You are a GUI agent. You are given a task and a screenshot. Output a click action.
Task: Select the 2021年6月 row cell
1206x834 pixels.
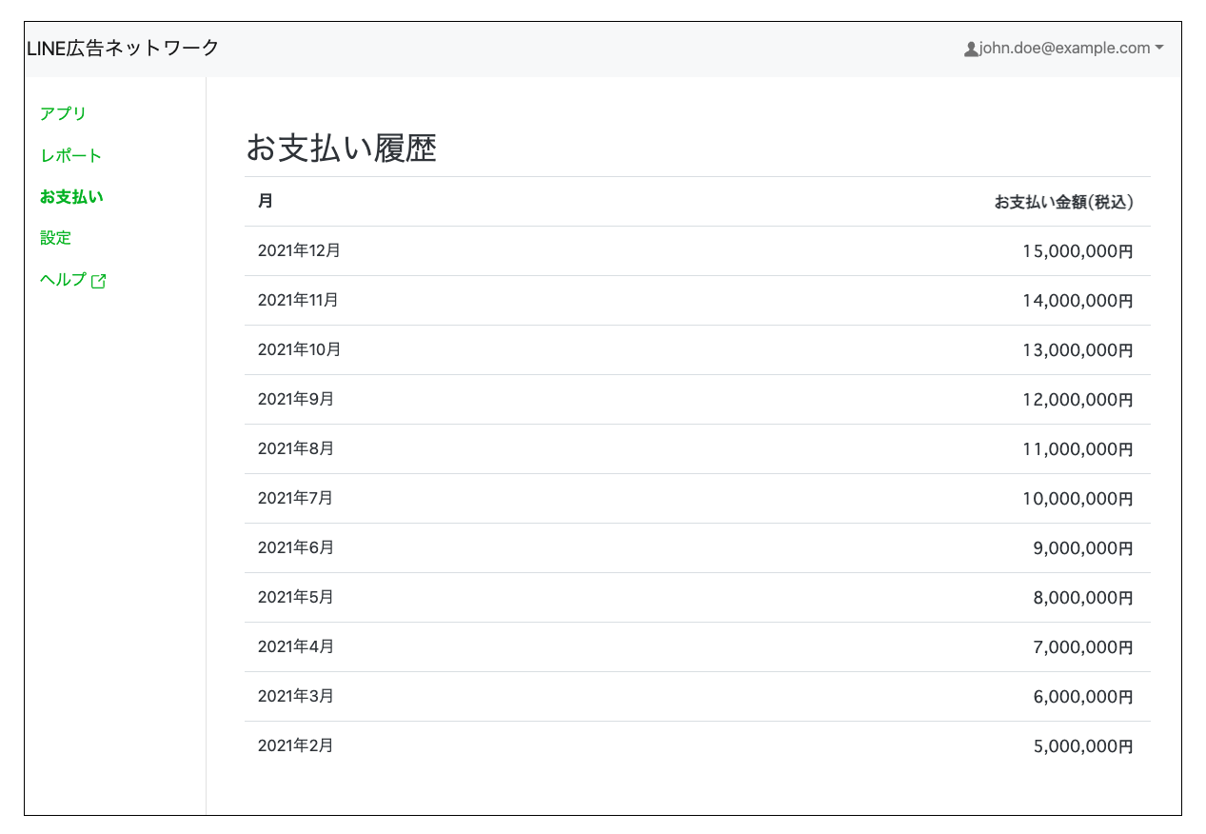(x=295, y=548)
